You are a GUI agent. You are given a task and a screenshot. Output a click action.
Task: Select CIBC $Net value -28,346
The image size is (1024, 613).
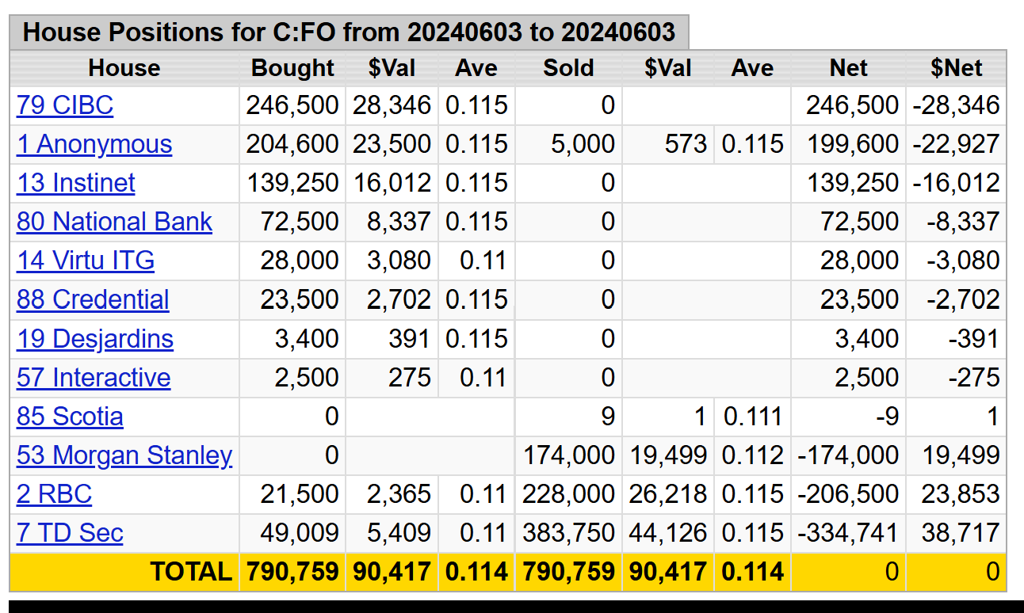957,105
